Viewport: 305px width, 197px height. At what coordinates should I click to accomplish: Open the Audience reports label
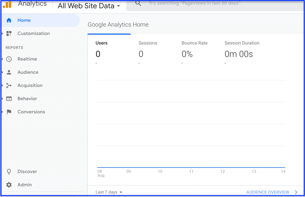pyautogui.click(x=28, y=72)
